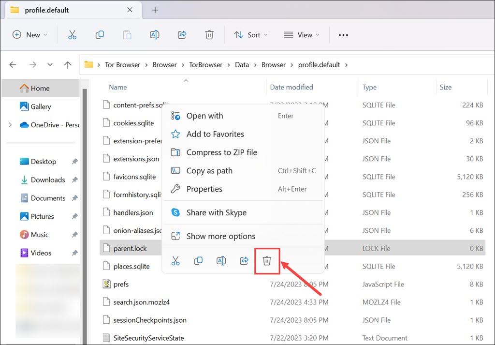Expand the OneDrive tree node
Viewport: 495px width, 345px height.
[x=10, y=125]
